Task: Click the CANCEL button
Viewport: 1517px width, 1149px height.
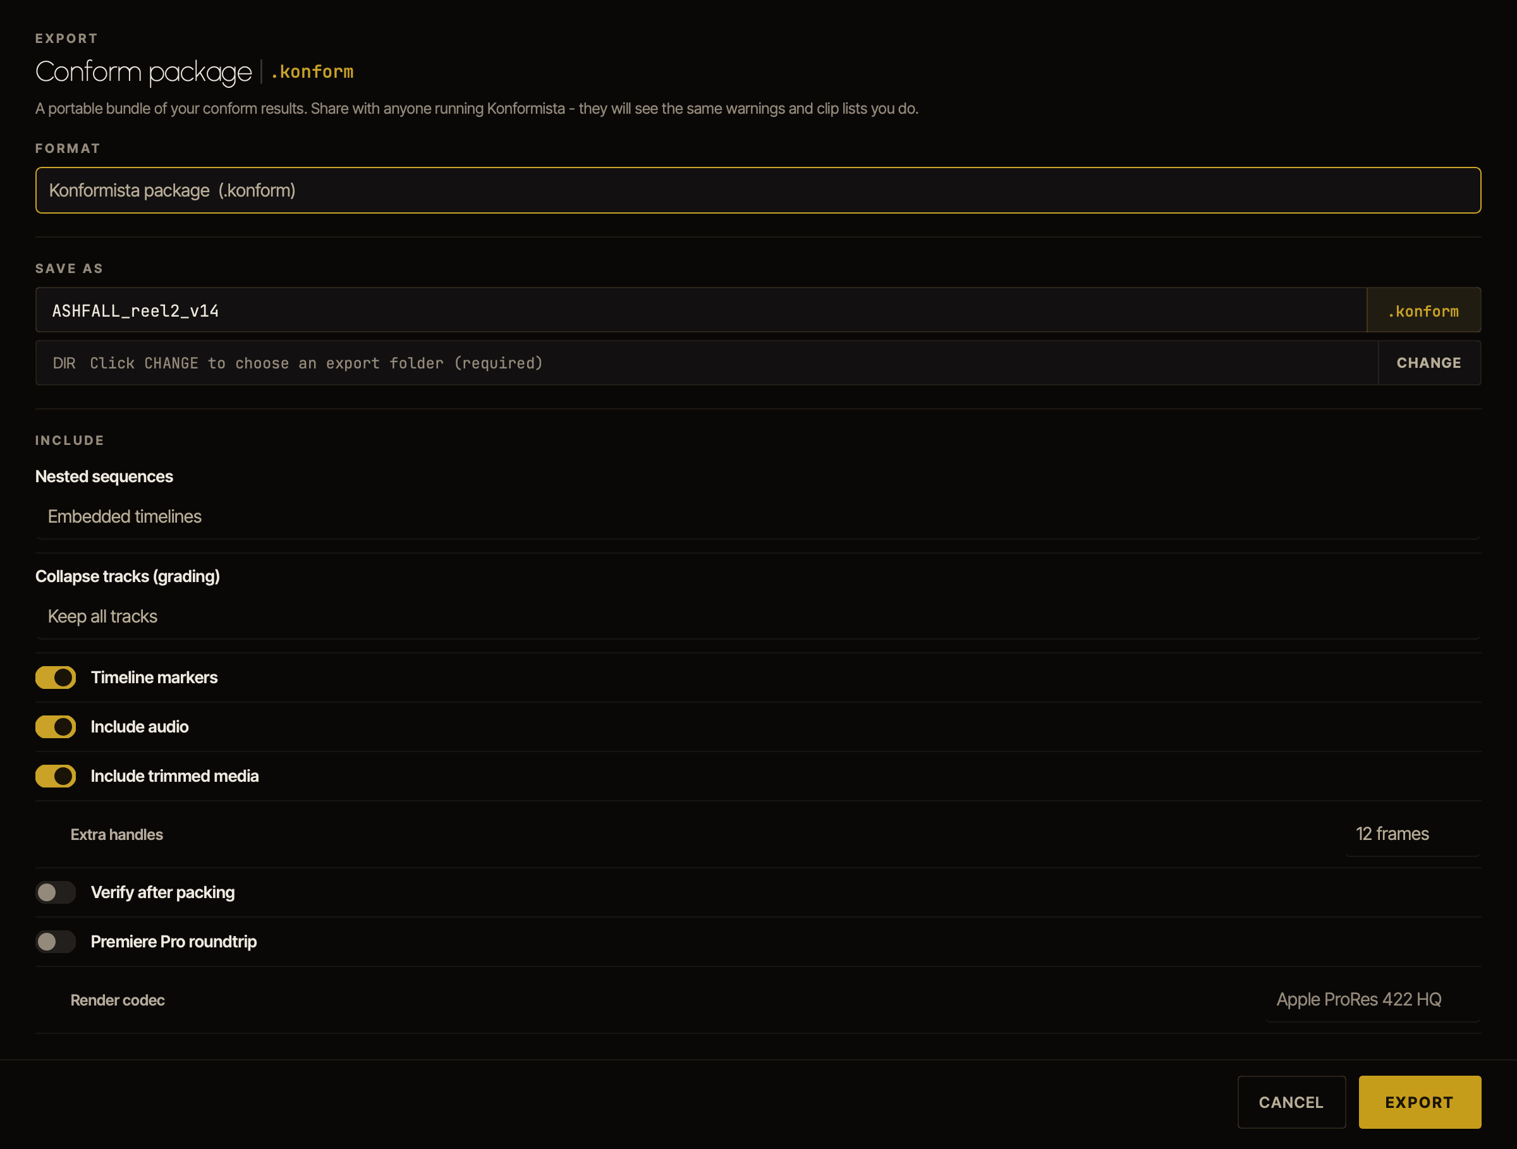Action: [1291, 1102]
